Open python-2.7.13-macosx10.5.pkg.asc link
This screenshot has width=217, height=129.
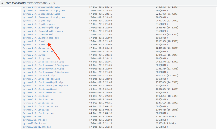[44, 10]
